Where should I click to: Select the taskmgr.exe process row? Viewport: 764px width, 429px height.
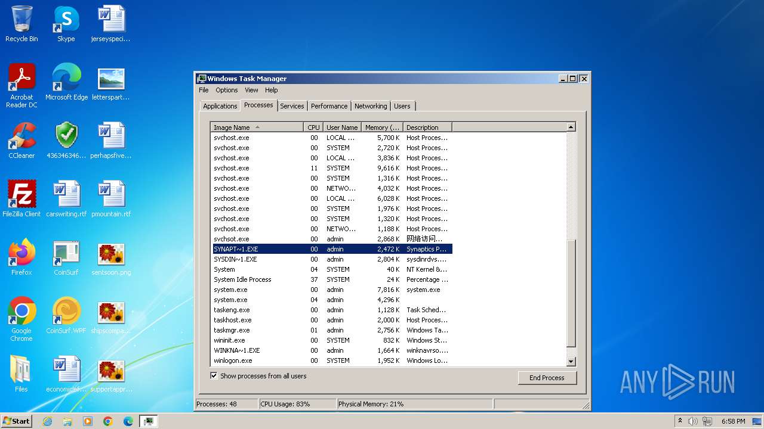click(x=331, y=330)
